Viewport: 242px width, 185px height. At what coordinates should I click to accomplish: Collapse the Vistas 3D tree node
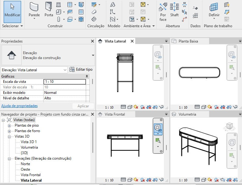(9, 137)
